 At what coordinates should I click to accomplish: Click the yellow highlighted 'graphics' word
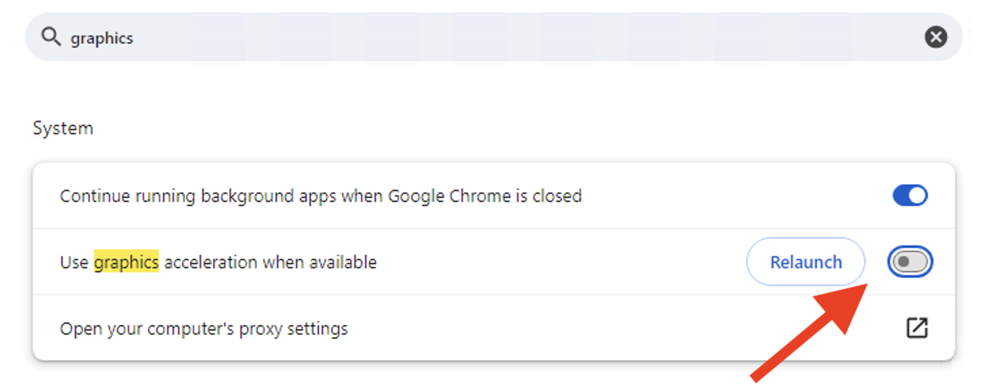click(126, 262)
